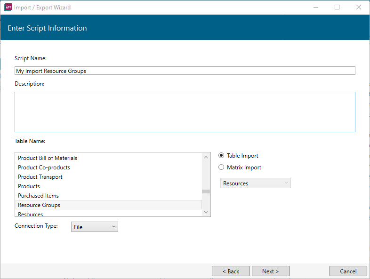Select the Matrix Import radio button
This screenshot has height=279, width=370.
tap(221, 167)
